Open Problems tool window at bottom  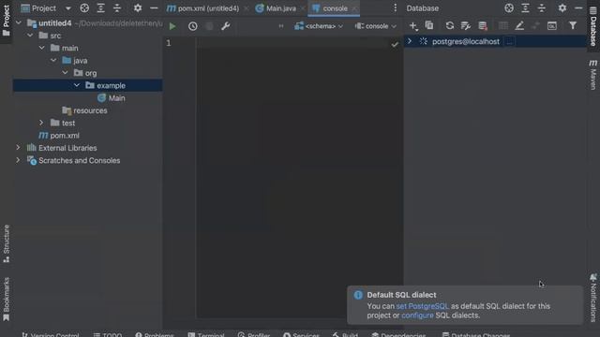pos(154,334)
